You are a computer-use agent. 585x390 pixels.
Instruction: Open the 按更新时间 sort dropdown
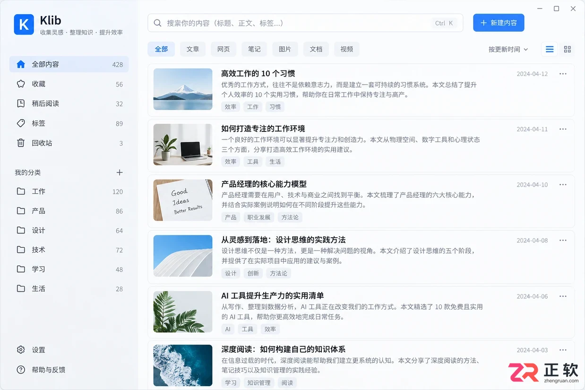coord(508,49)
